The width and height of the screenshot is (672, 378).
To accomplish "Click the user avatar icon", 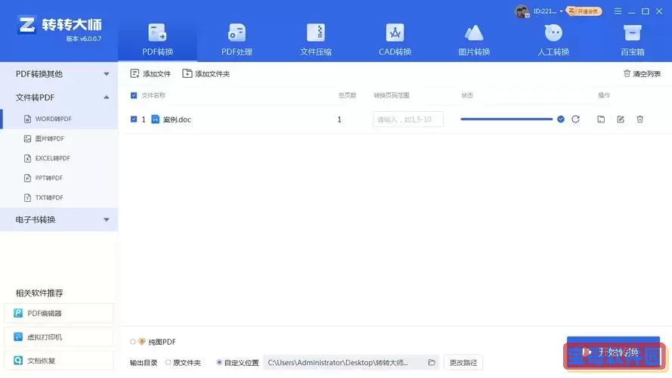I will tap(522, 11).
